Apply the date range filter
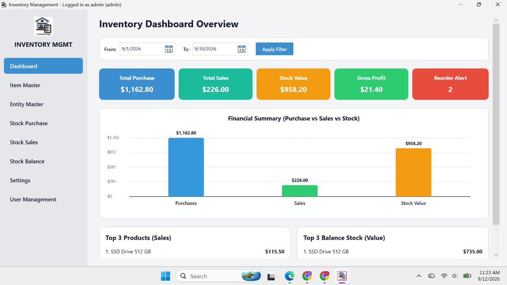The width and height of the screenshot is (507, 285). [274, 49]
